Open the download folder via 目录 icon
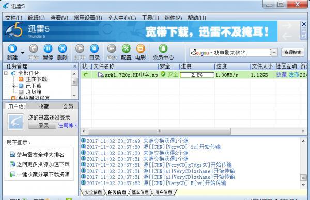The width and height of the screenshot is (310, 200). pyautogui.click(x=95, y=49)
